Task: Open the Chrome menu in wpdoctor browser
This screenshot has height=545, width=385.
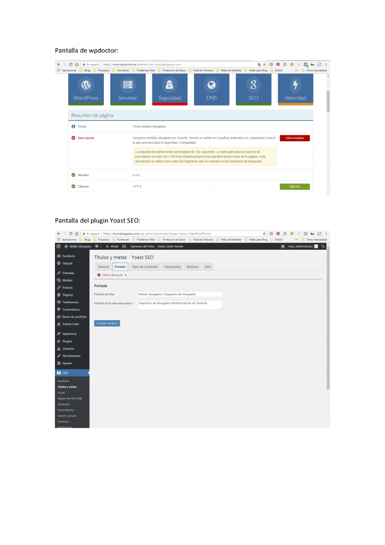Action: click(326, 64)
